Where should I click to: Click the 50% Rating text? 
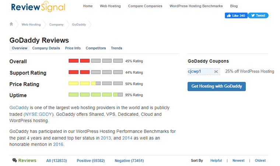[134, 84]
